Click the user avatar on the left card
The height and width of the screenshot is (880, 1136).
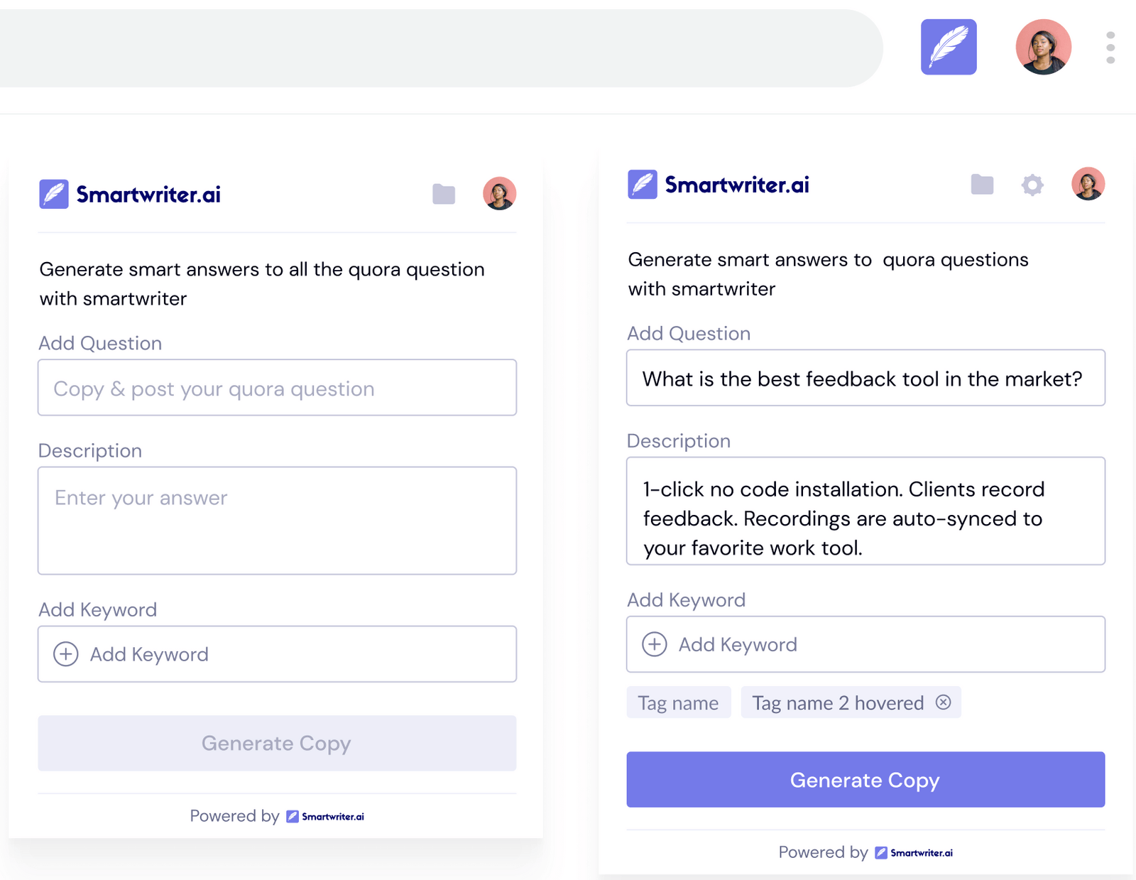[x=498, y=193]
